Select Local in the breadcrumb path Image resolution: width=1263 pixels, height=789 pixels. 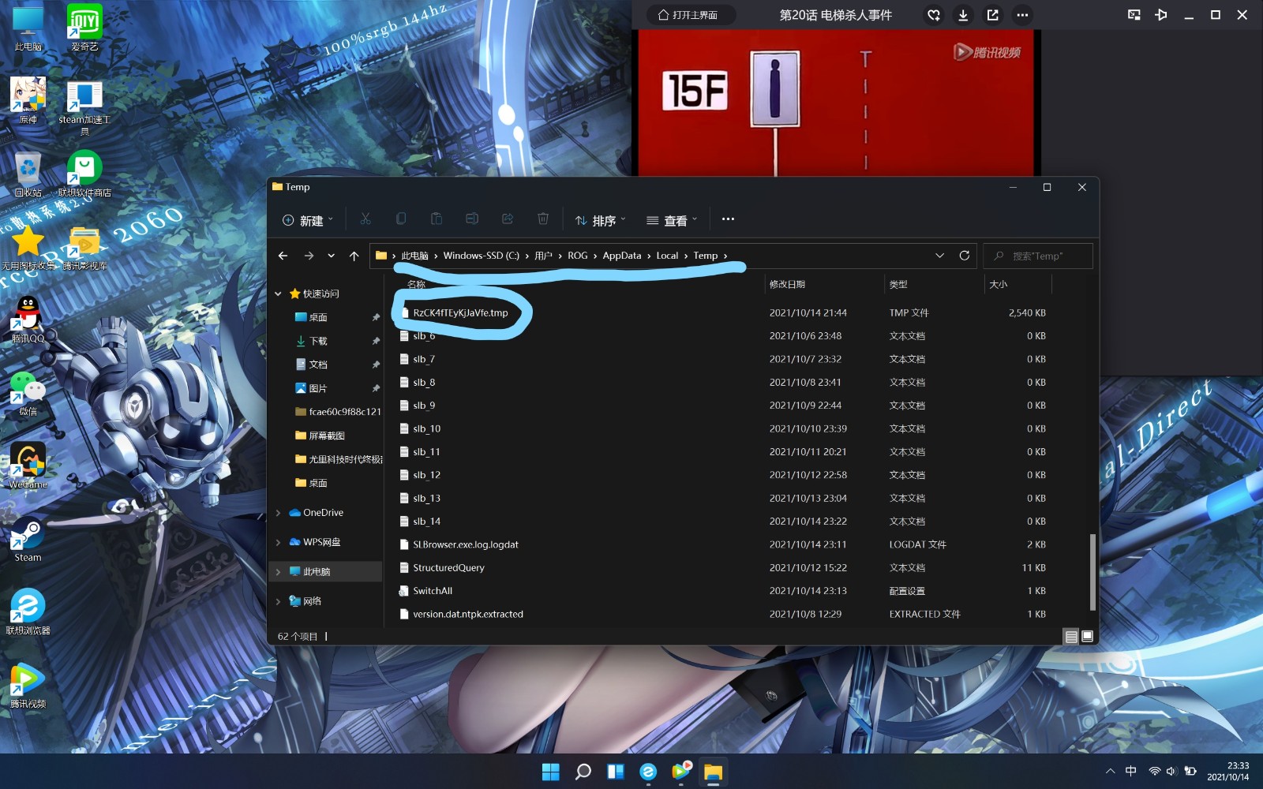[667, 256]
